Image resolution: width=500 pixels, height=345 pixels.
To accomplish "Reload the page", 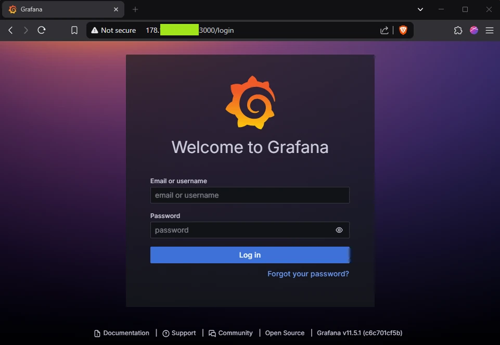I will point(42,30).
